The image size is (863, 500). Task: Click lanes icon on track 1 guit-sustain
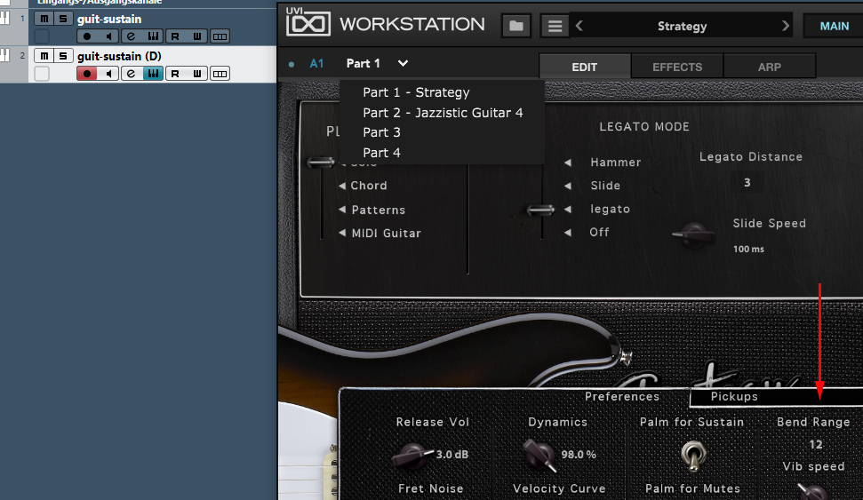220,36
